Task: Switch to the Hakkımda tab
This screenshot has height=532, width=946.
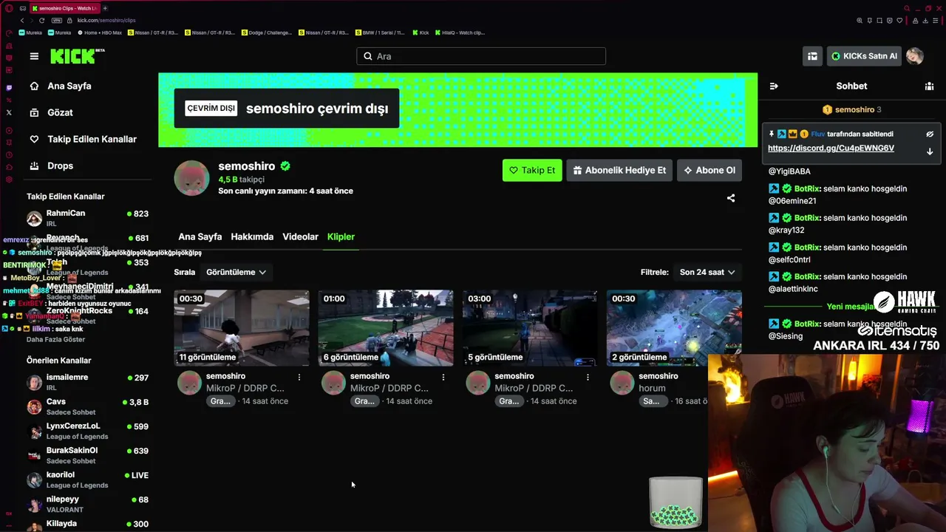Action: point(252,236)
